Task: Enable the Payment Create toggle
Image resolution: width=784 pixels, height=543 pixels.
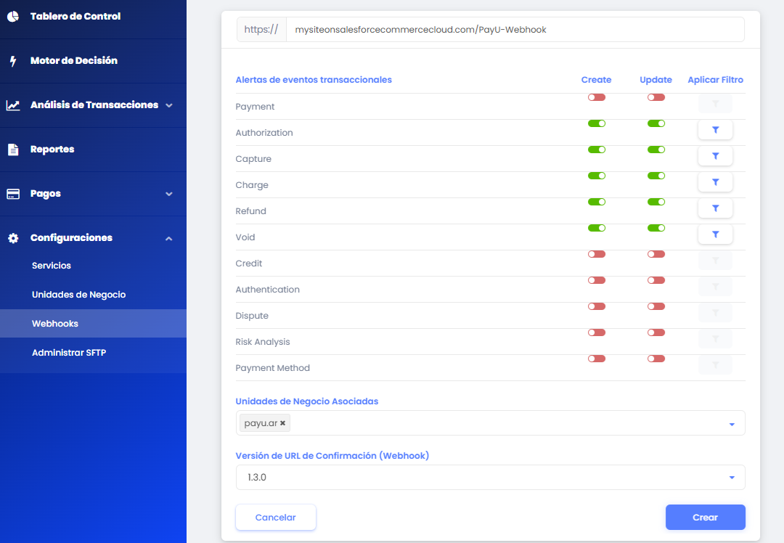Action: (597, 97)
